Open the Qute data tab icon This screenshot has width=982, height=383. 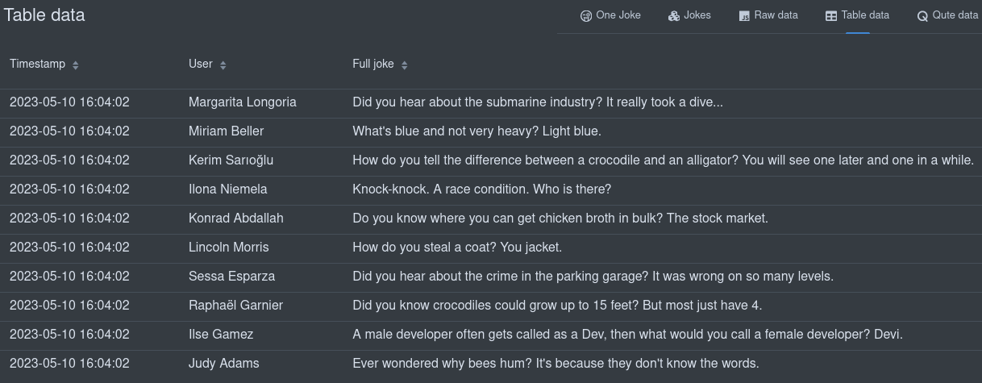tap(922, 15)
